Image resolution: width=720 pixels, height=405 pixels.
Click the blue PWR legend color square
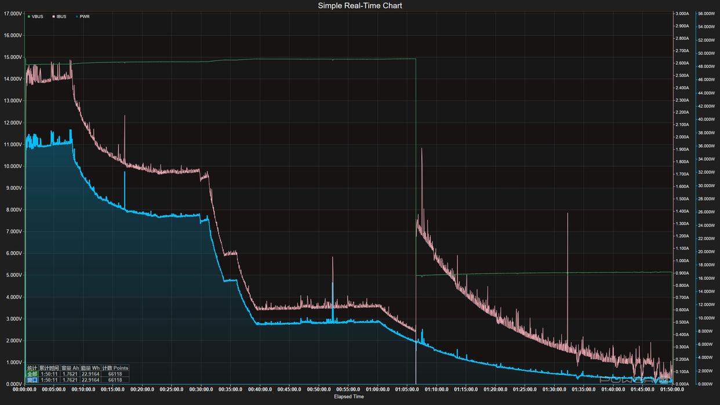[x=77, y=16]
